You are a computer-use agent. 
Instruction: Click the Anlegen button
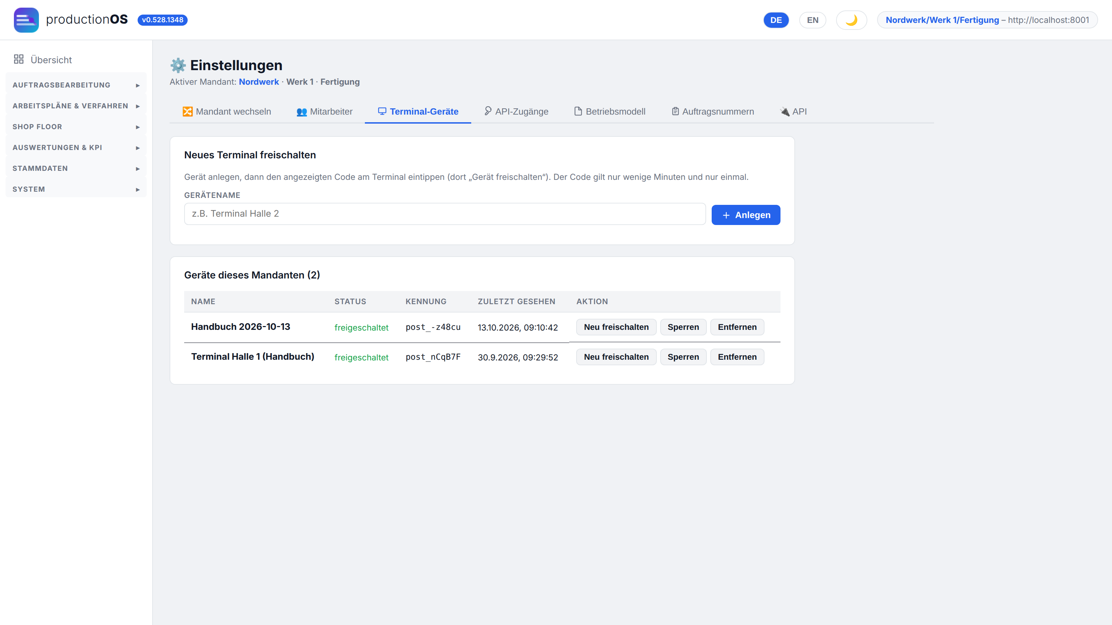[745, 215]
